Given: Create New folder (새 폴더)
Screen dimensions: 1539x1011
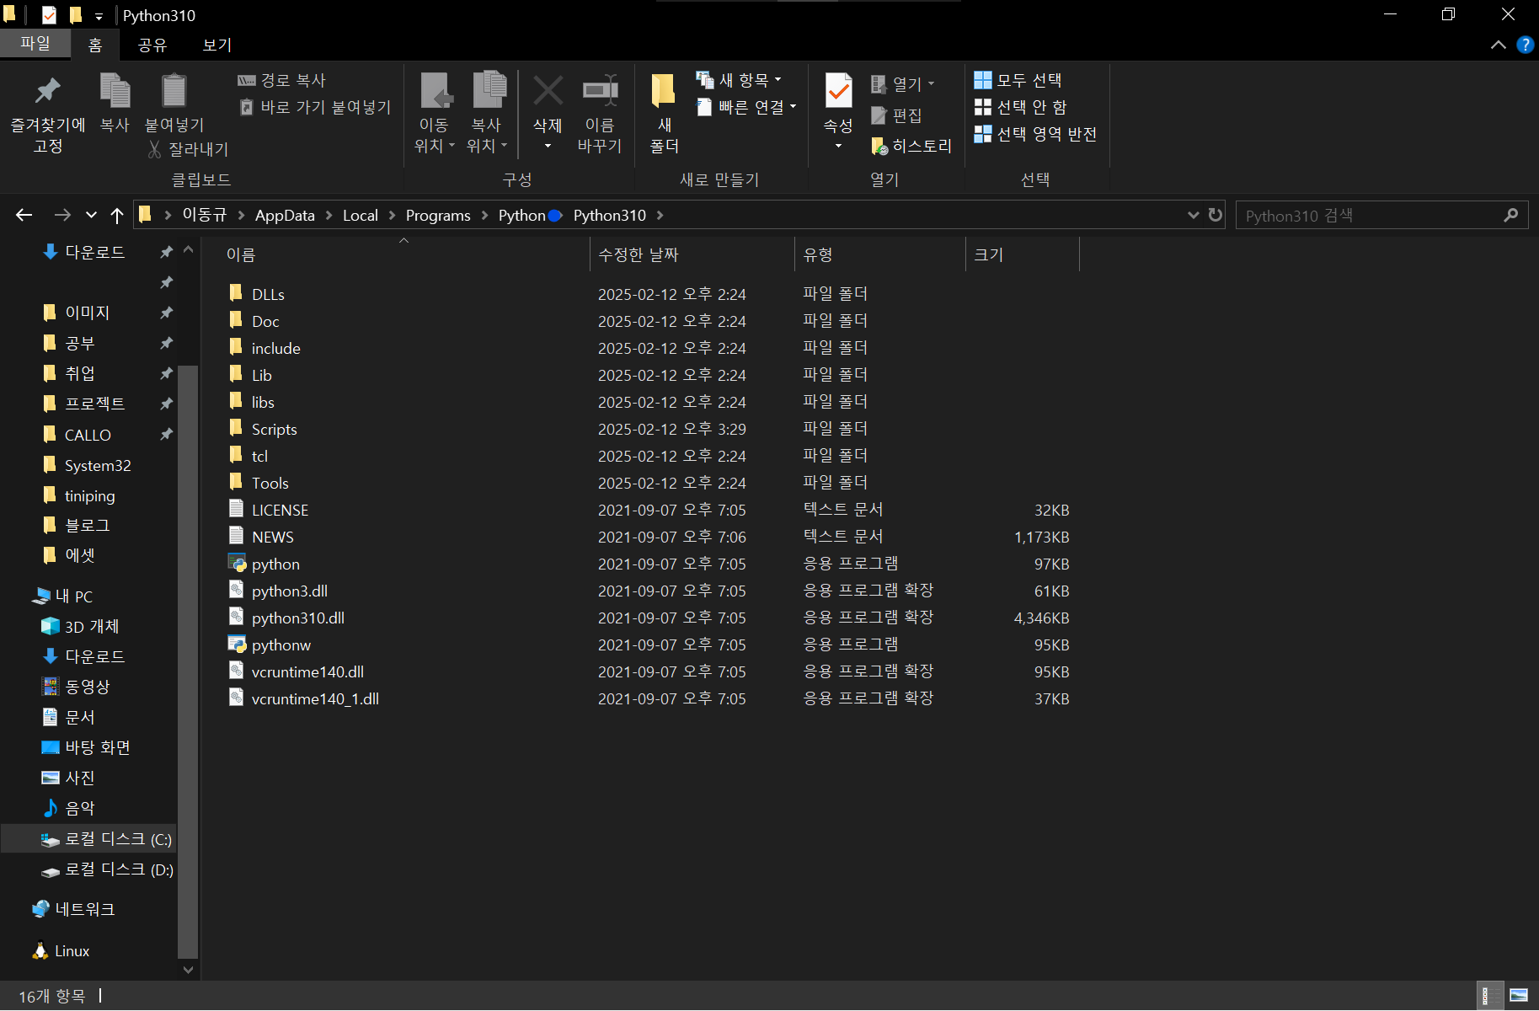Looking at the screenshot, I should [664, 113].
